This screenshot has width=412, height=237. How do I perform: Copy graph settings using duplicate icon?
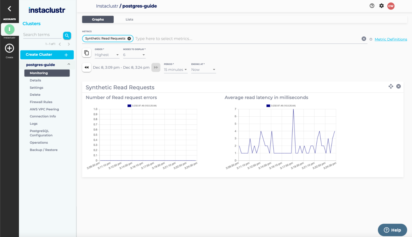pyautogui.click(x=87, y=52)
